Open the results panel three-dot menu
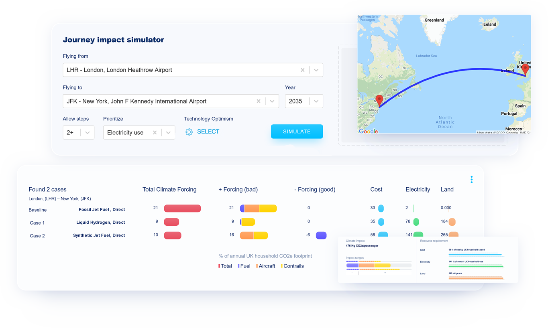Image resolution: width=548 pixels, height=328 pixels. 471,179
